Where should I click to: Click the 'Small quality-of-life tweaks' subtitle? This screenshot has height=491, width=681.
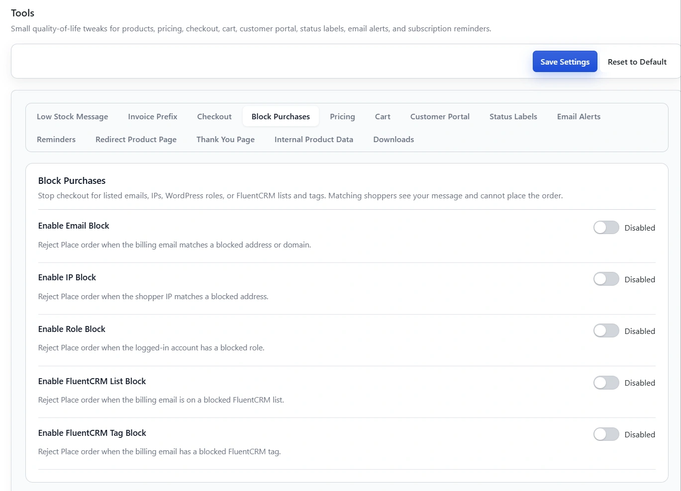pos(251,29)
